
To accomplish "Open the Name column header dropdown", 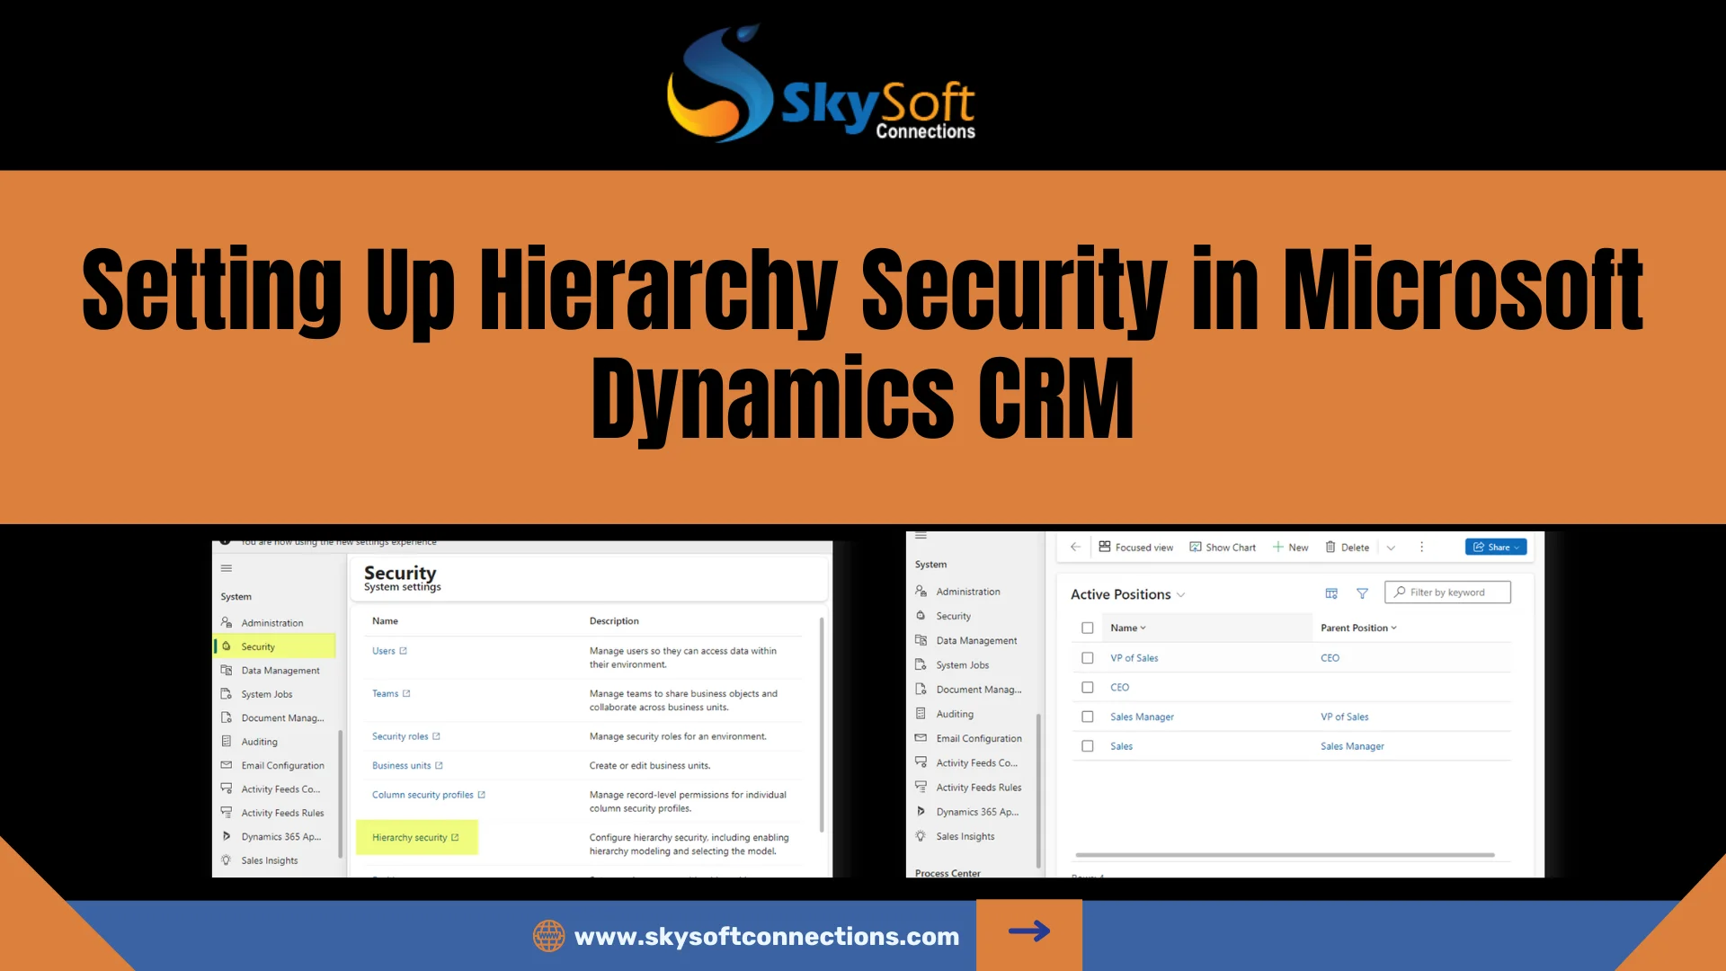I will (1128, 628).
